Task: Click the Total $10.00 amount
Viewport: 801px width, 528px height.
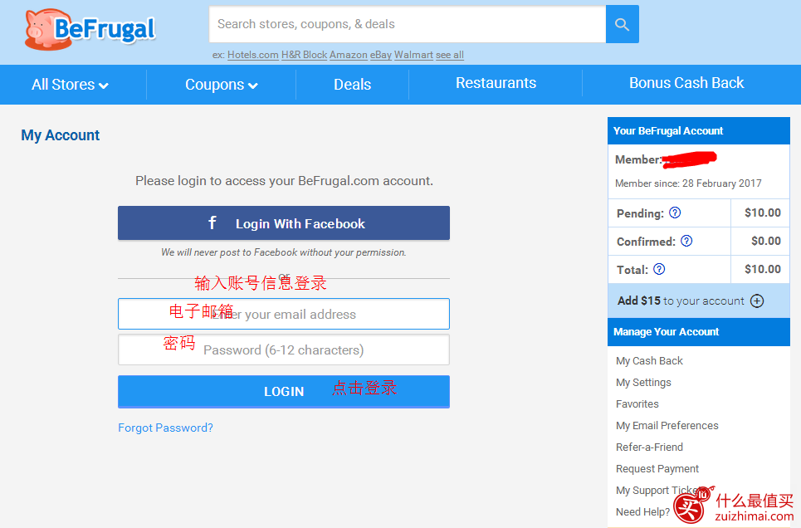Action: (762, 269)
